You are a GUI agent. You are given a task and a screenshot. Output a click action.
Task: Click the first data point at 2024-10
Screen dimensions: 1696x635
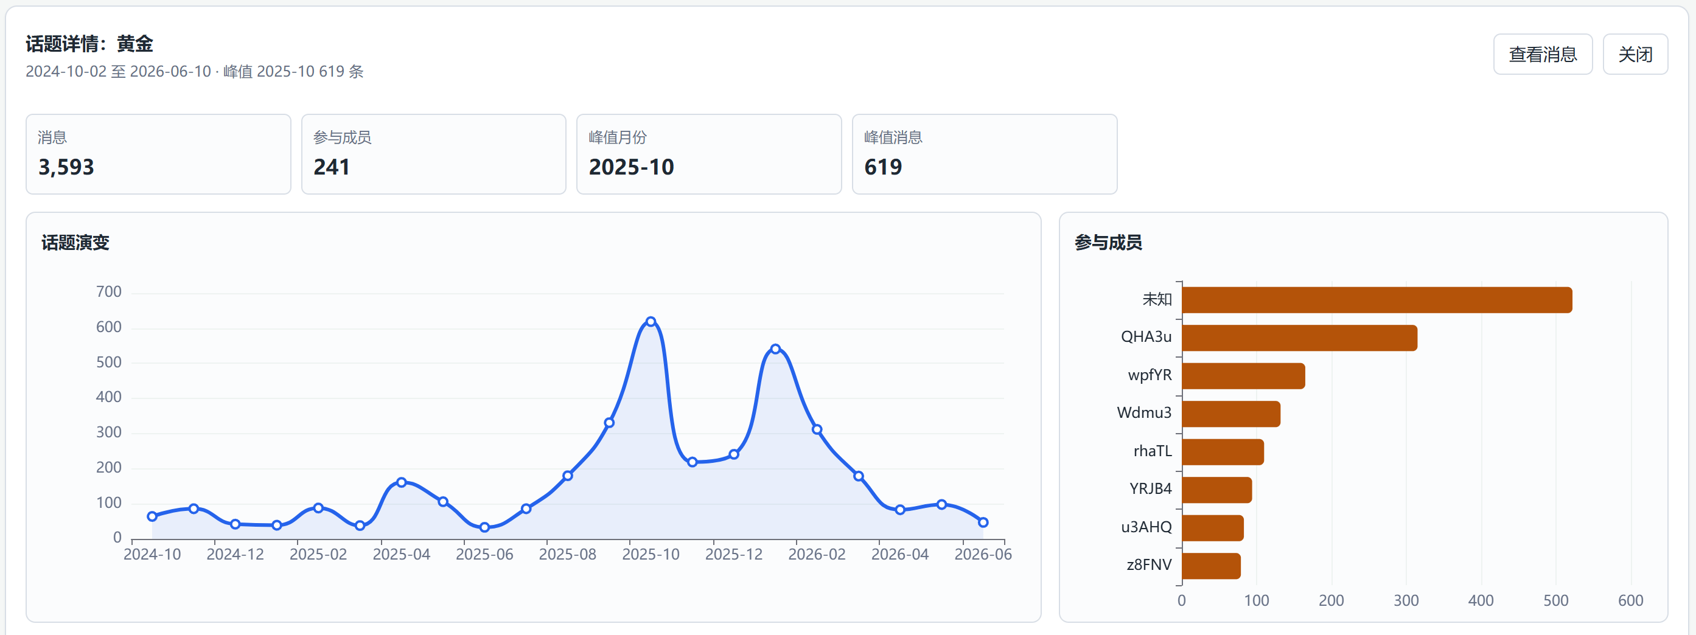click(x=152, y=516)
